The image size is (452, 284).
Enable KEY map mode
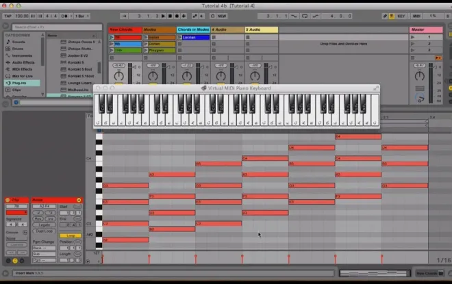point(401,16)
